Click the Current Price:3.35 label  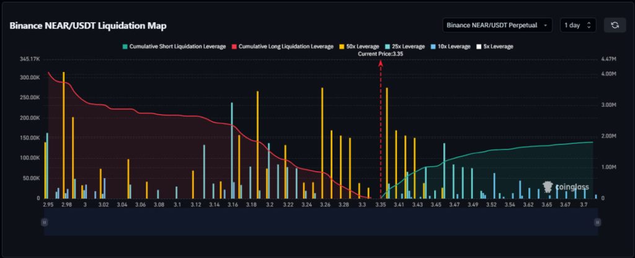(x=381, y=54)
